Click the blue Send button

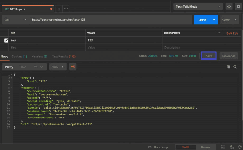[202, 20]
